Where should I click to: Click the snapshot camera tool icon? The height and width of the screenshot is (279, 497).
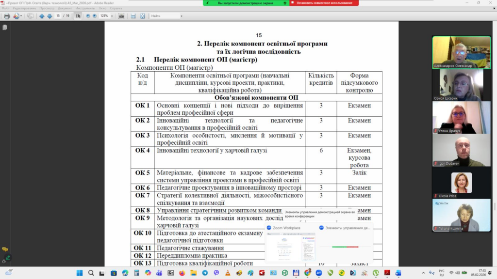tap(121, 16)
